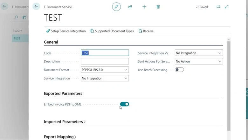Open the TEST link in list
Image resolution: width=248 pixels, height=140 pixels.
tap(17, 38)
